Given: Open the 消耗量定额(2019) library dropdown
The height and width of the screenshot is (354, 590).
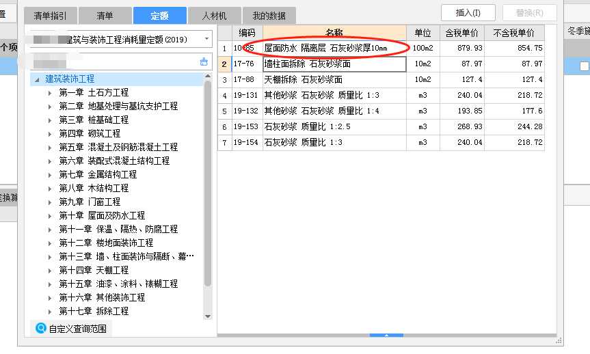Looking at the screenshot, I should (206, 39).
